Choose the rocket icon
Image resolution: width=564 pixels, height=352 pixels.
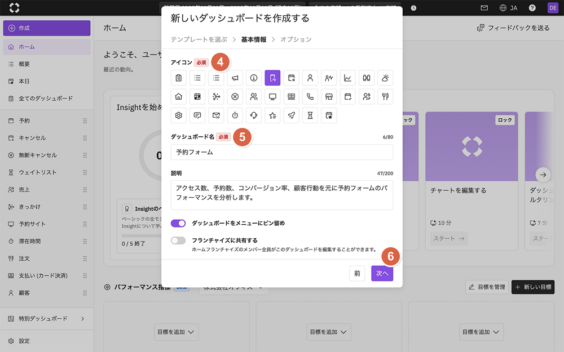click(292, 115)
